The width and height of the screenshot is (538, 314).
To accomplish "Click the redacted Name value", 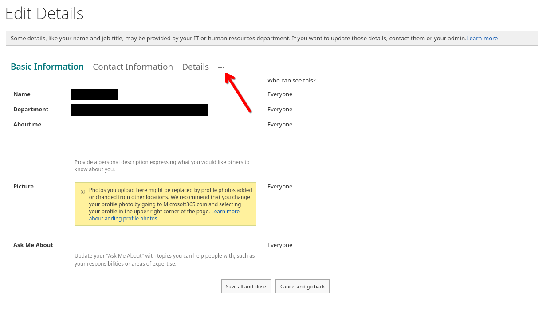I will (94, 94).
